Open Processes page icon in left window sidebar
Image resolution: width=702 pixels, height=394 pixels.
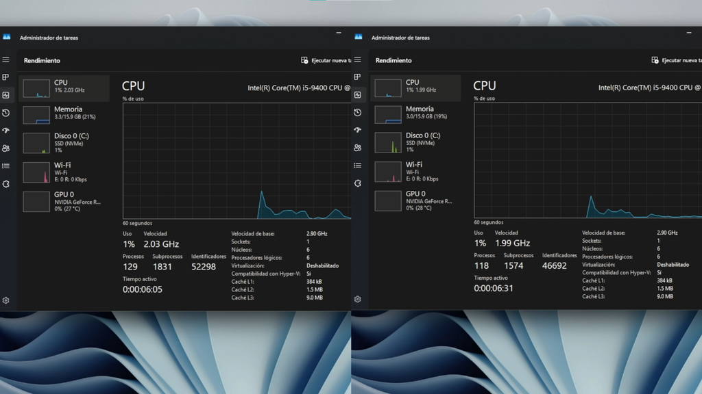(x=5, y=77)
